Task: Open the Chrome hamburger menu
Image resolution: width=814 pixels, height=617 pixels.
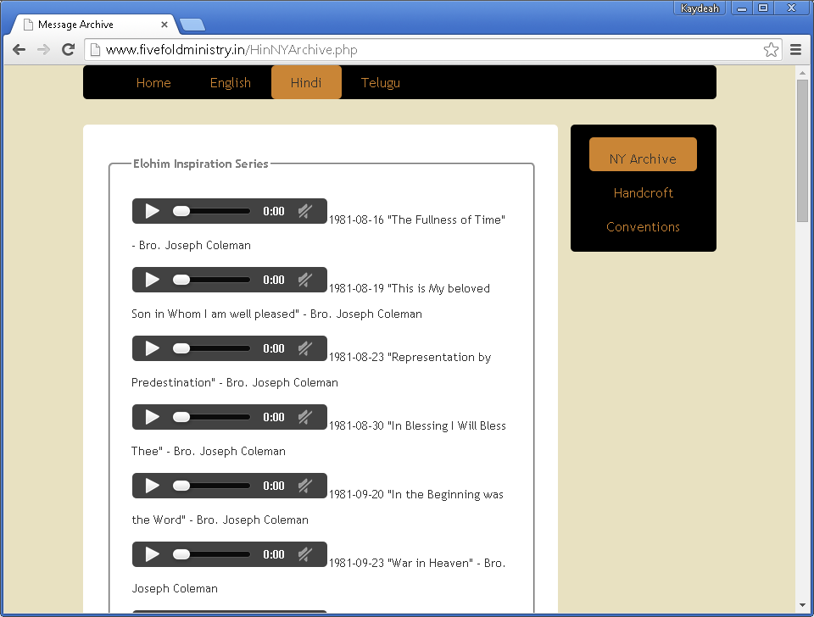Action: [796, 50]
